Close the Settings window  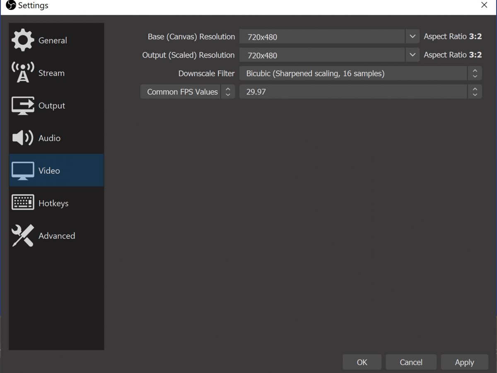484,5
